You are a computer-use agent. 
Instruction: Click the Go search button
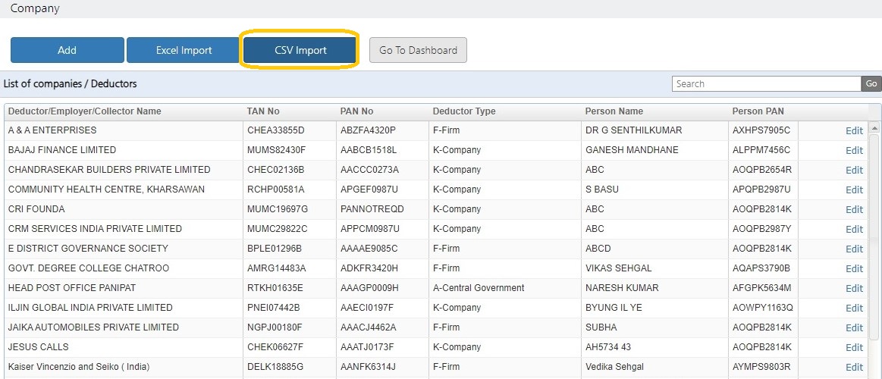871,84
